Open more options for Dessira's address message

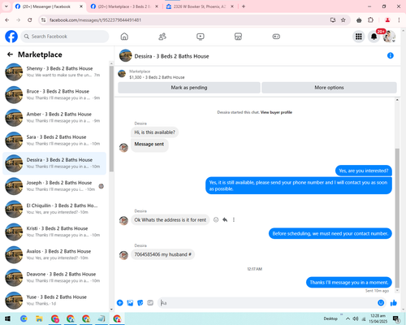(234, 220)
